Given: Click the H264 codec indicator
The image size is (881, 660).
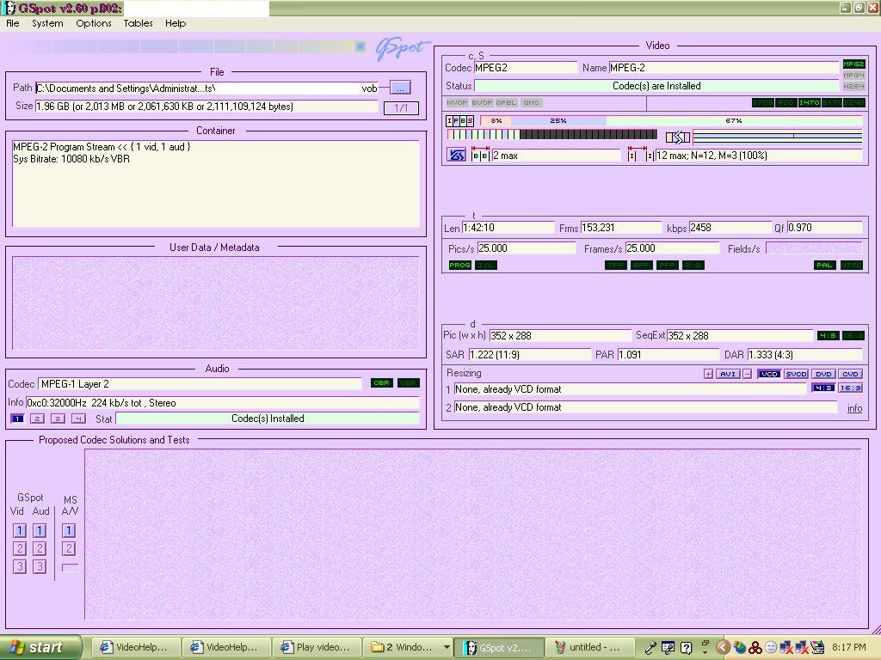Looking at the screenshot, I should pyautogui.click(x=853, y=86).
